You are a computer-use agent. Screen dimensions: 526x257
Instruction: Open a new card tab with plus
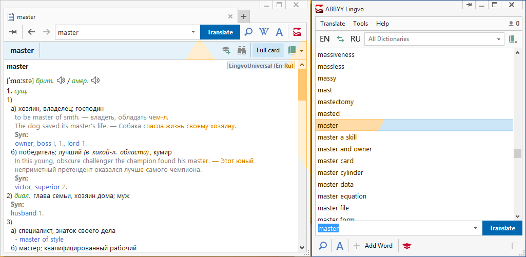244,16
